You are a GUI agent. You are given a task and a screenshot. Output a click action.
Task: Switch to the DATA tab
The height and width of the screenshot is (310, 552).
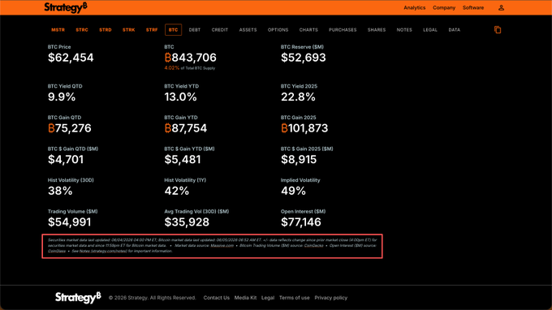point(454,30)
